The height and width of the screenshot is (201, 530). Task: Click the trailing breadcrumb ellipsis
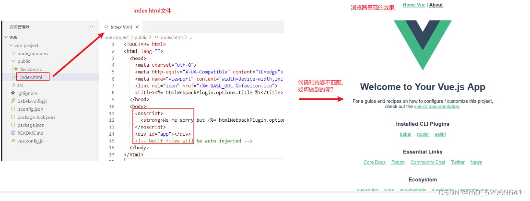(190, 37)
